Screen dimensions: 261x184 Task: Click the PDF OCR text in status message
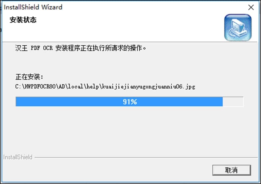(x=42, y=48)
